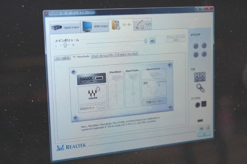247x164 pixels.
Task: Click the main volume slider handle
Action: pos(146,41)
